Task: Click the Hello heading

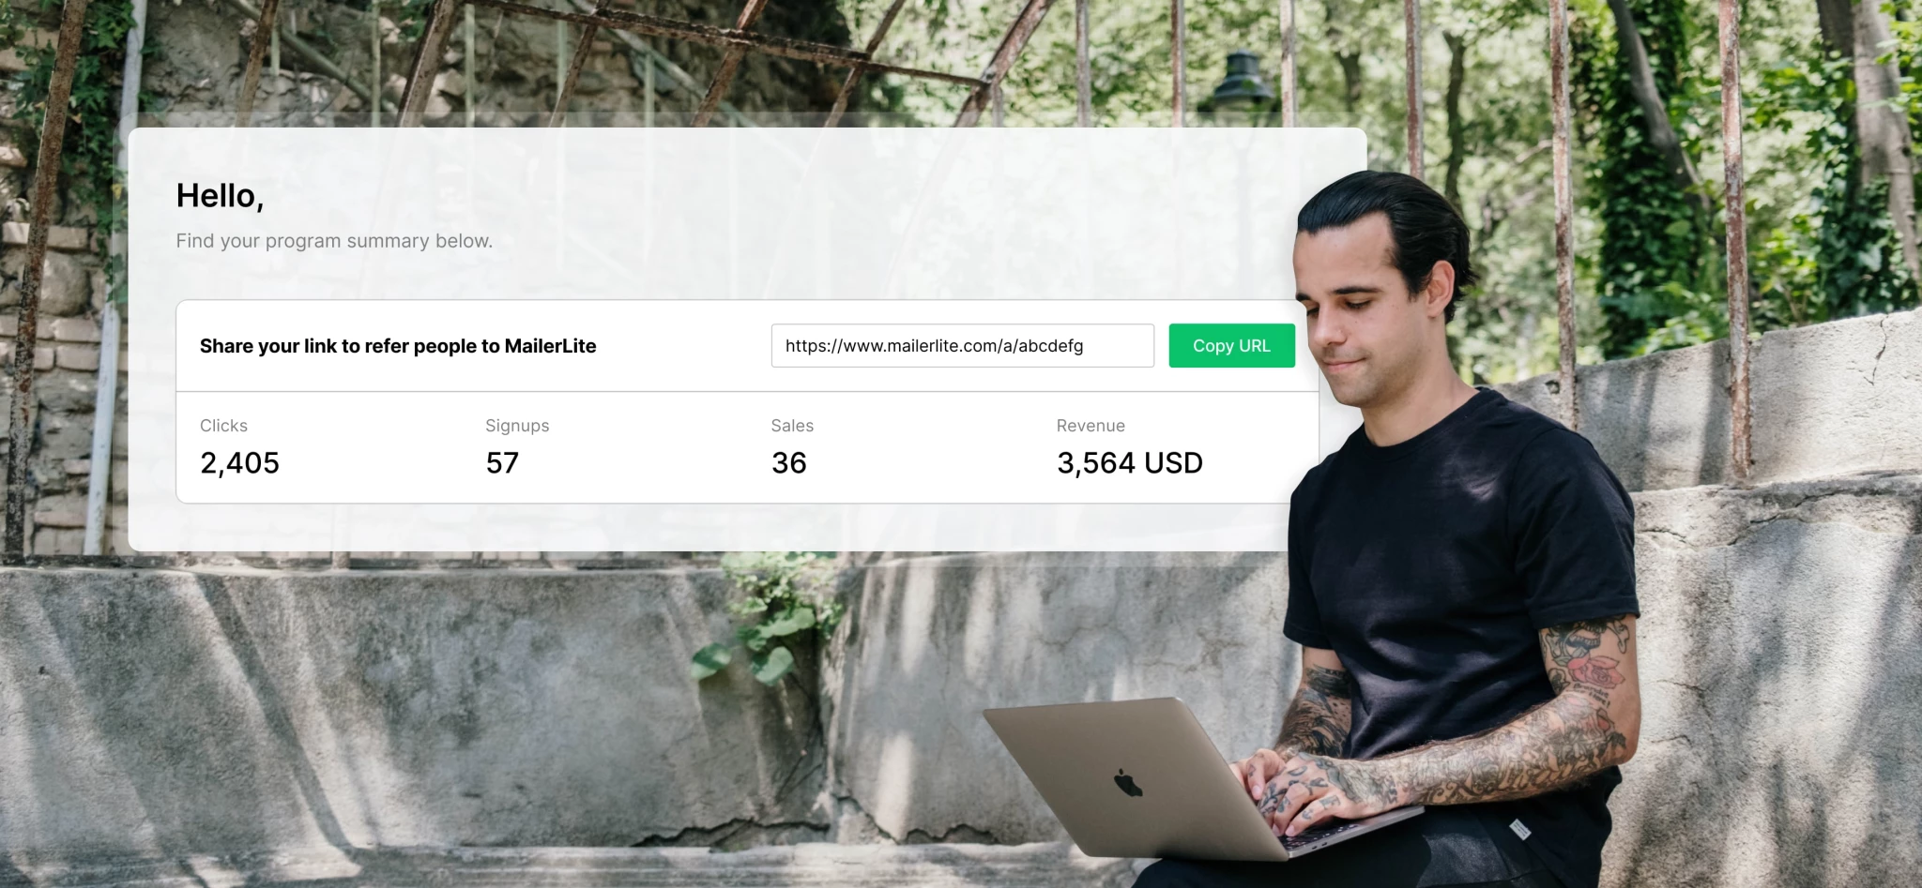Action: click(x=221, y=196)
